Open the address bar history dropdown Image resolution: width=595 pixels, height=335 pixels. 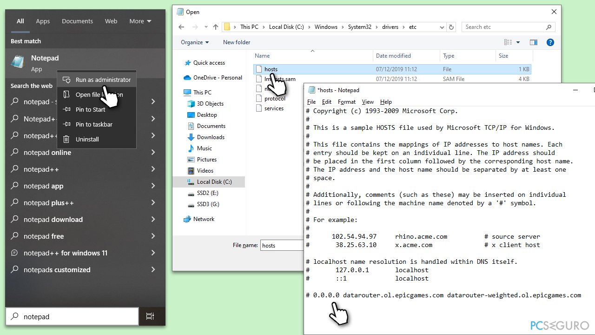tap(442, 27)
